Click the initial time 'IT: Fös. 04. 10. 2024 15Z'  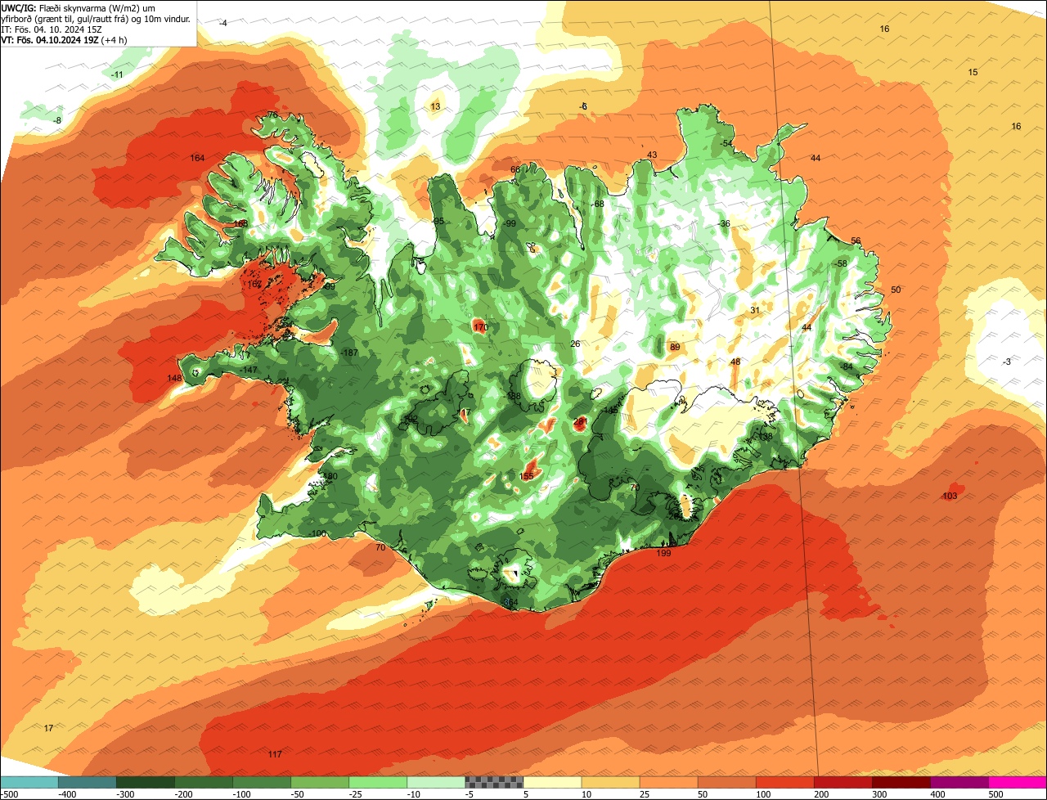click(x=52, y=29)
